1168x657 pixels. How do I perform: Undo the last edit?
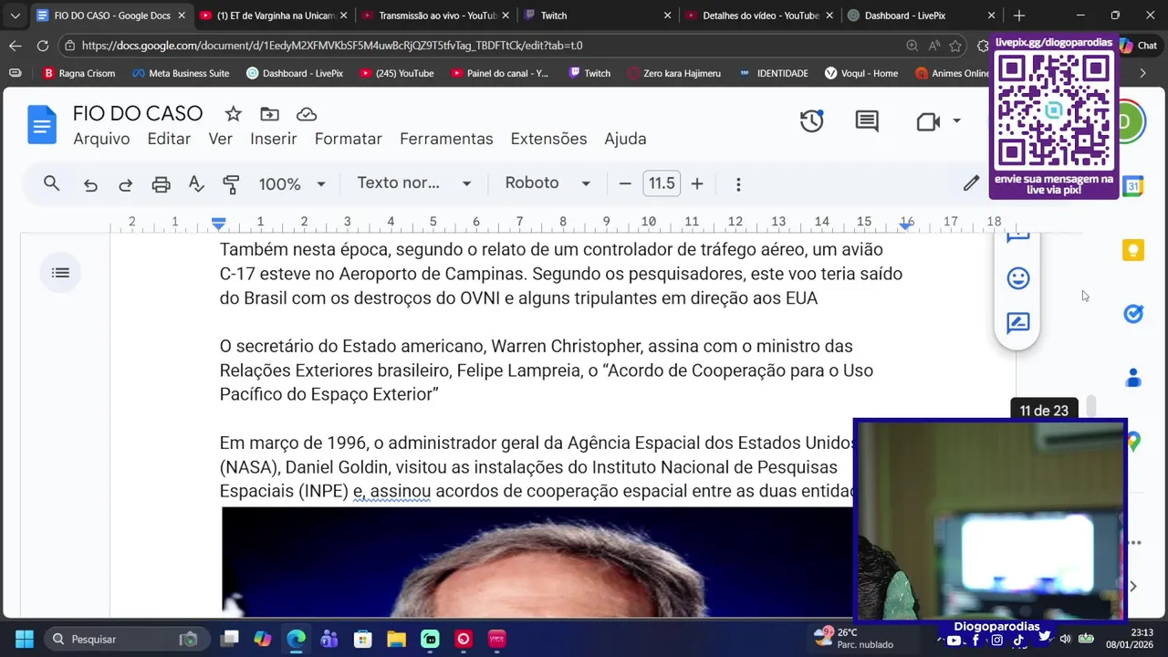pyautogui.click(x=90, y=184)
